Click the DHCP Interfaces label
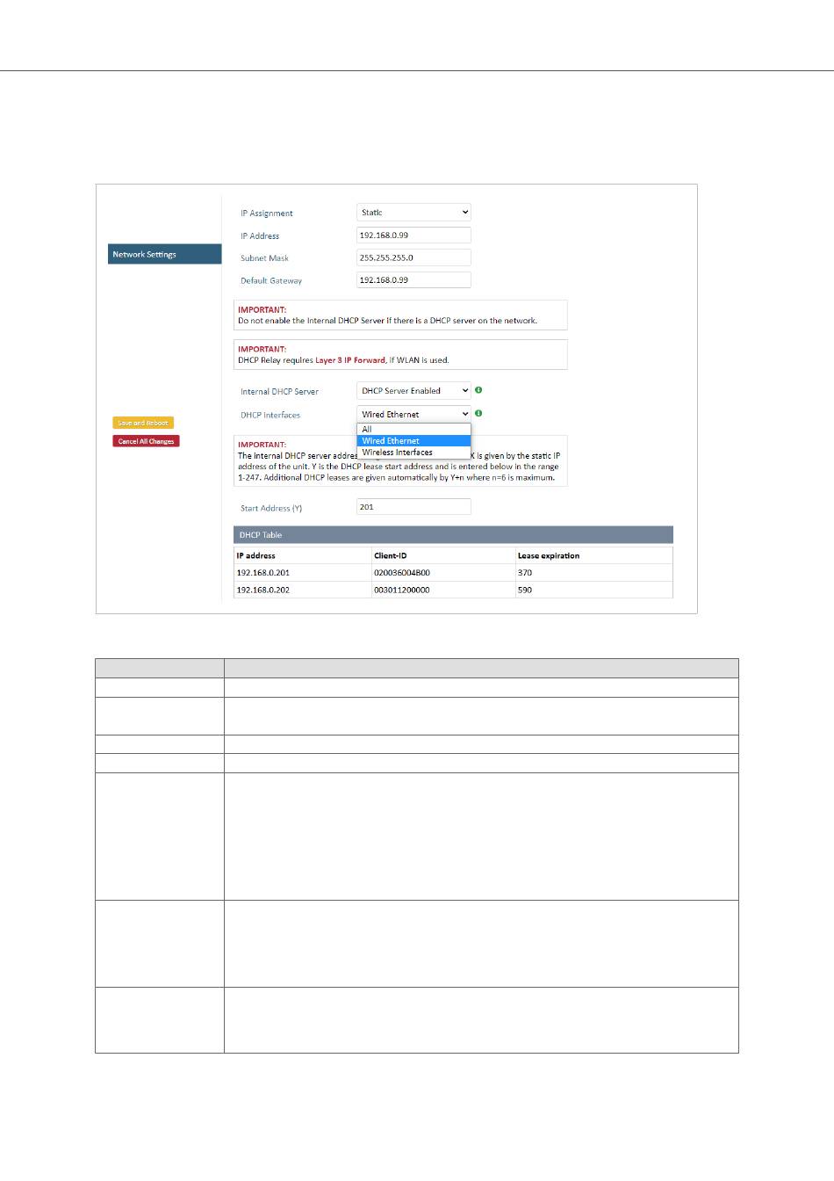 [x=270, y=415]
